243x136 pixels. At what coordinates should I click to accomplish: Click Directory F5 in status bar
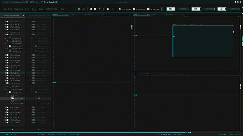[74, 135]
